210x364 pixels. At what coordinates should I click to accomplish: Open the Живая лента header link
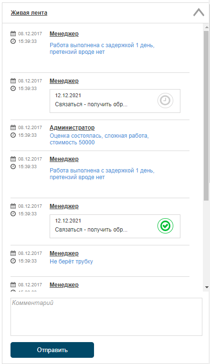29,13
